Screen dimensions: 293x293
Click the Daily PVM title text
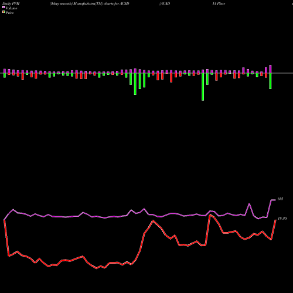11,4
